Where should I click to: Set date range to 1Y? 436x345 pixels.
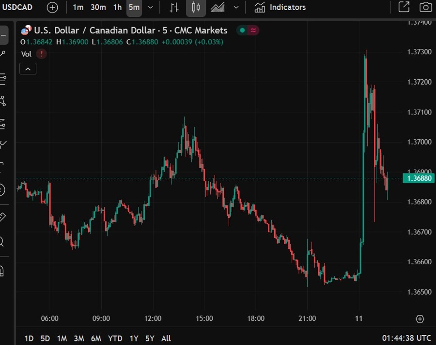[134, 339]
